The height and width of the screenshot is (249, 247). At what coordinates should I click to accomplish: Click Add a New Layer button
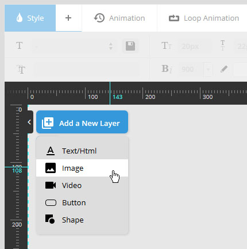click(82, 122)
